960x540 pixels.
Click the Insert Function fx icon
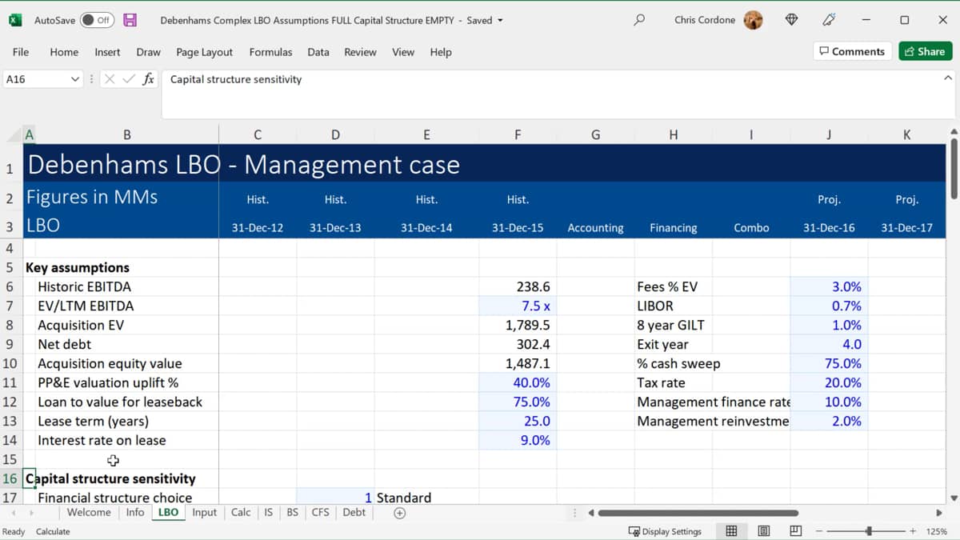click(148, 79)
